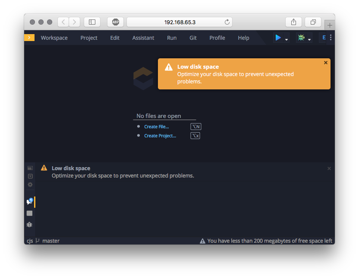
Task: Click the warning icon in orange popup
Action: point(169,67)
